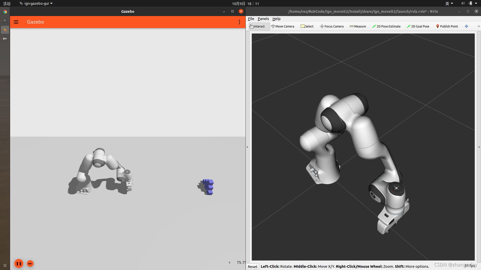Activate the Move Camera tool
The width and height of the screenshot is (481, 270).
[283, 26]
